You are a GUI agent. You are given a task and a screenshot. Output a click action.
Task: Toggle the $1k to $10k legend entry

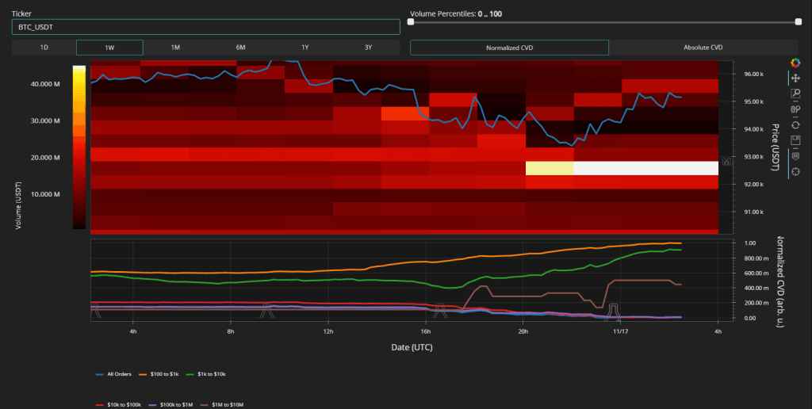pos(203,373)
